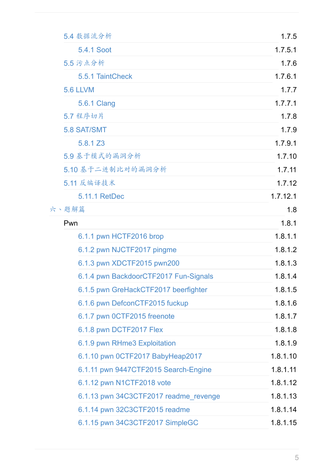Screen dimensions: 334x472
Task: Go to the 5.6 LLVM section
Action: click(x=79, y=90)
